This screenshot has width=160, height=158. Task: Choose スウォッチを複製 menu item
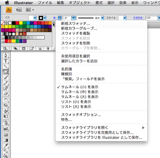[x=102, y=34]
